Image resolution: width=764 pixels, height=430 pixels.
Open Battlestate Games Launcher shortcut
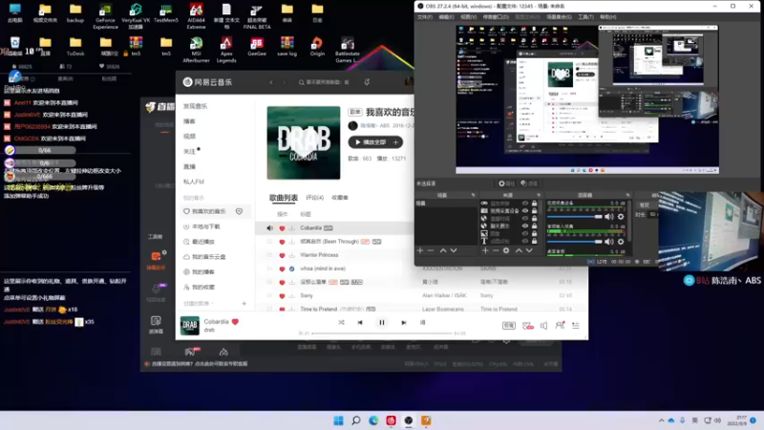[348, 50]
